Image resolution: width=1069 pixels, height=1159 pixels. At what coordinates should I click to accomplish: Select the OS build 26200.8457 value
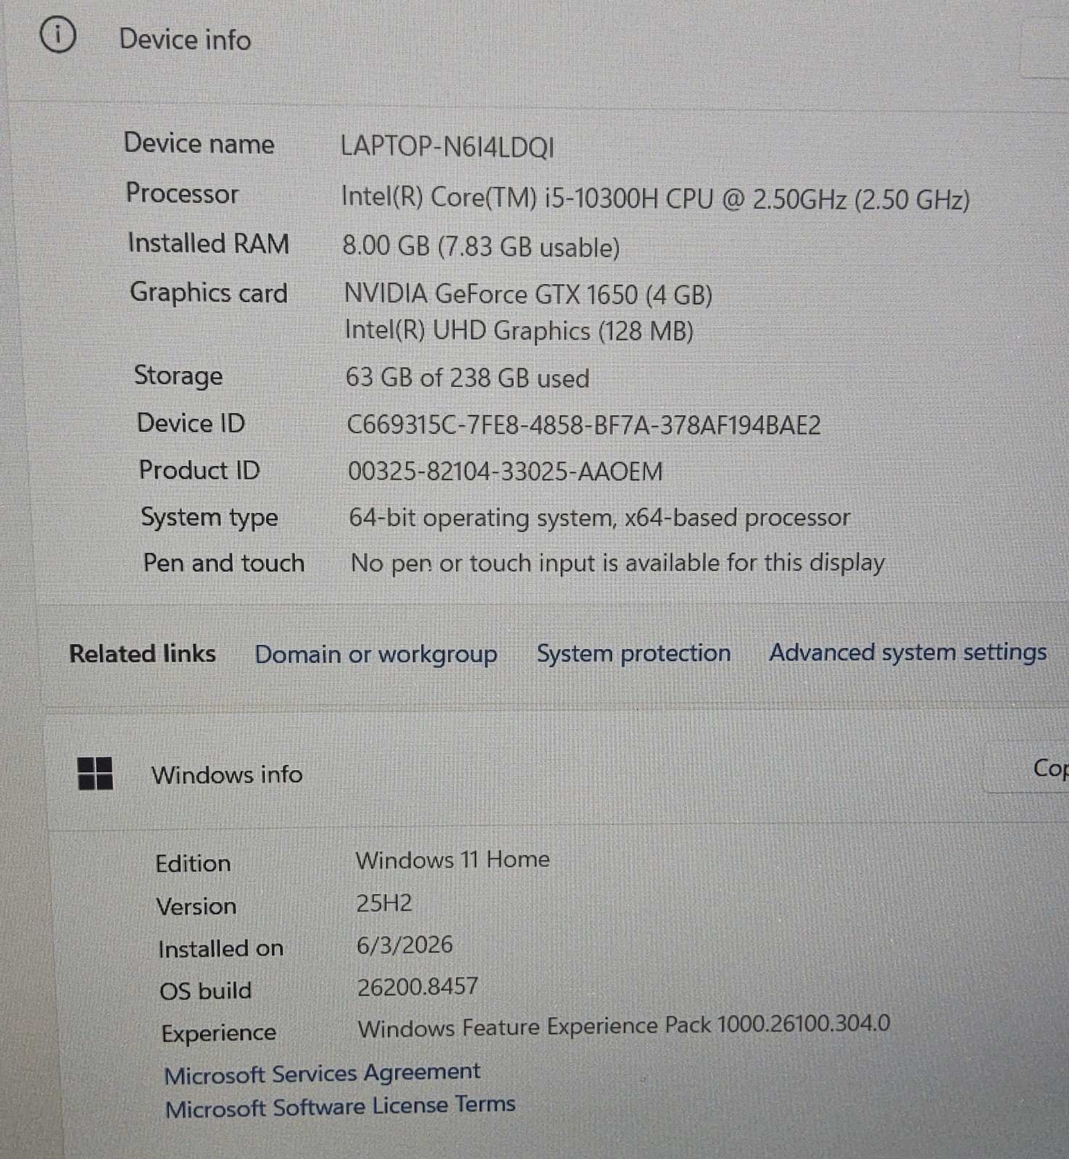coord(417,987)
